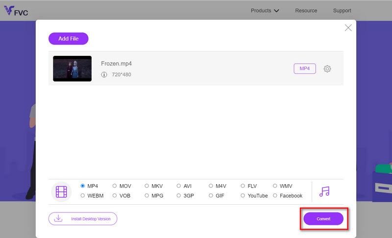Select WEBM radio button
The width and height of the screenshot is (392, 238).
82,195
